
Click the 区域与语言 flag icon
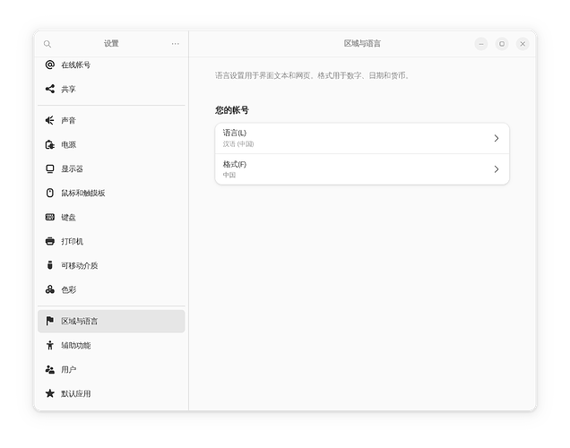50,321
